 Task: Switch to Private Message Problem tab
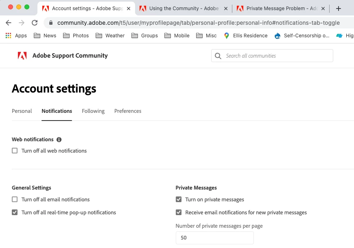tap(281, 9)
